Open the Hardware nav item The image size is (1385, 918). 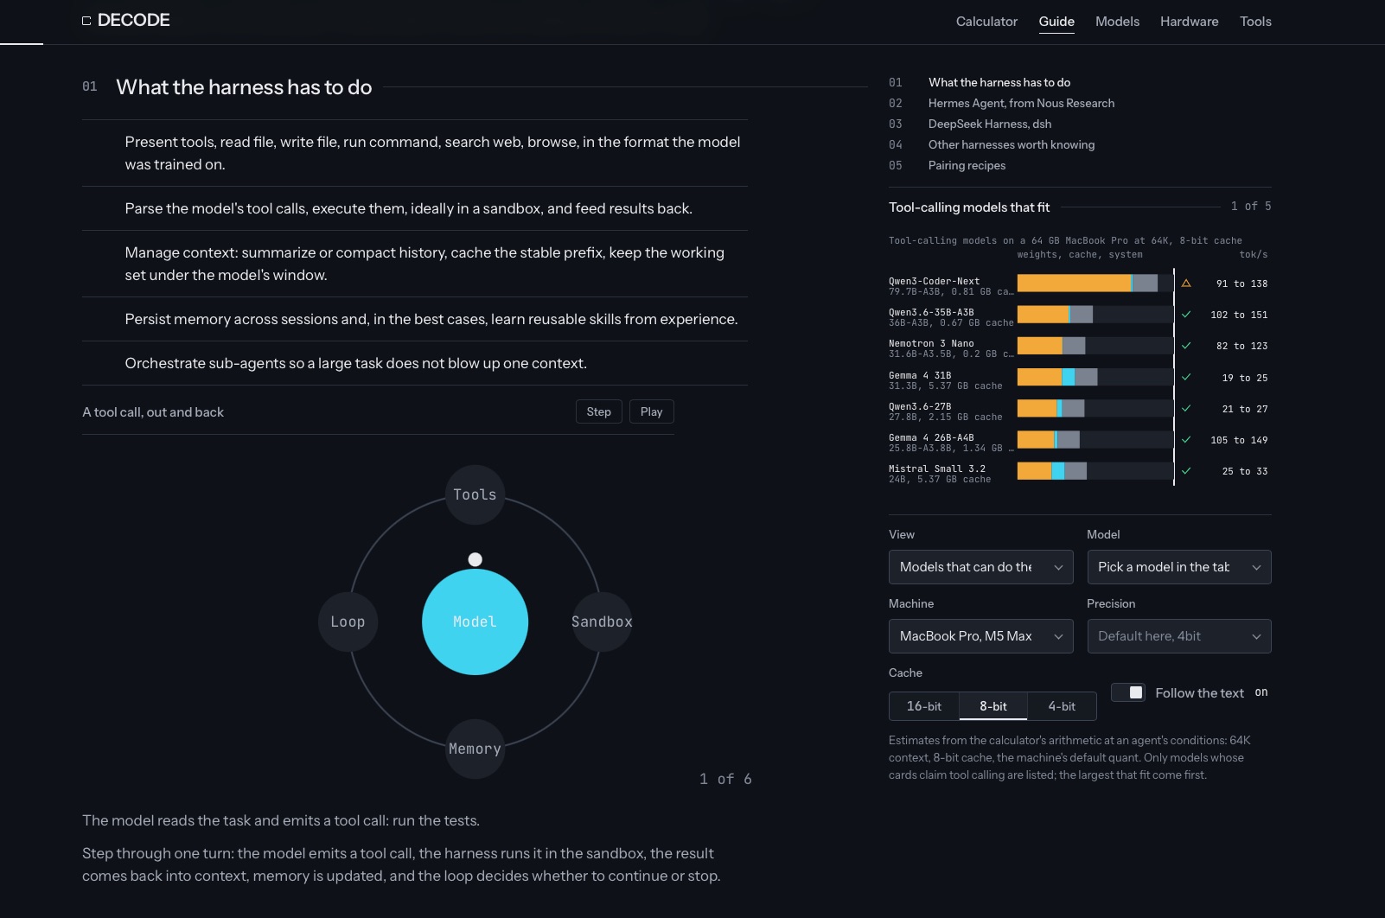1189,22
